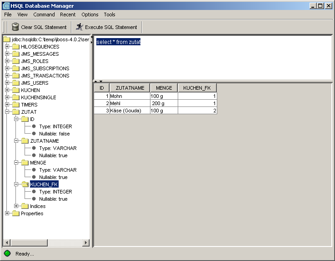Click the JMS_ROLES folder icon
The height and width of the screenshot is (261, 335).
(16, 61)
